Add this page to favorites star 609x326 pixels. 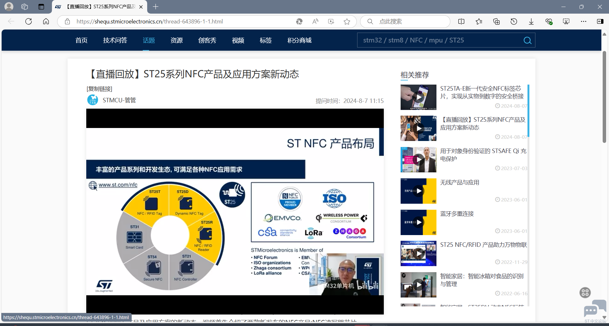347,21
